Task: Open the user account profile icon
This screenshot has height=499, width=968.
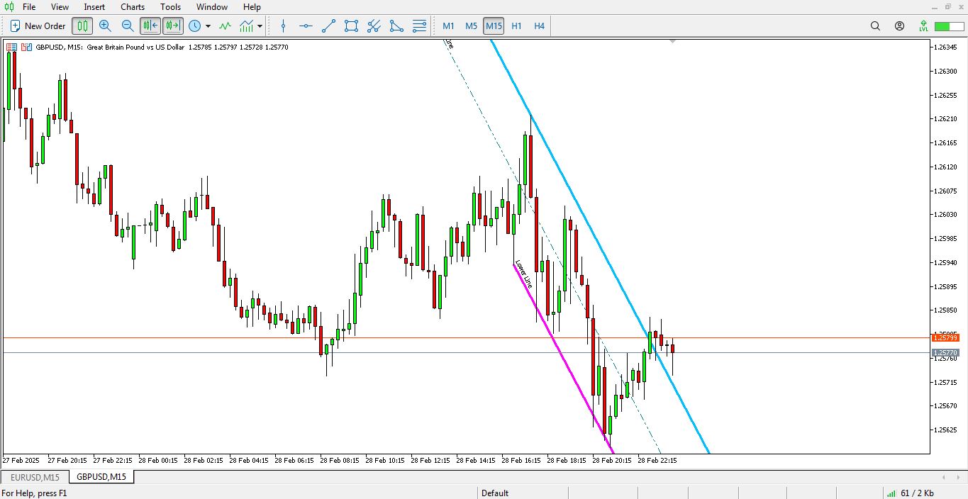Action: (899, 26)
